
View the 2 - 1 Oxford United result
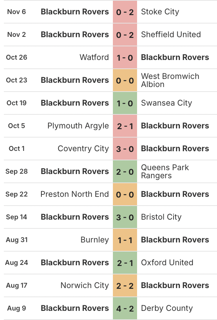(125, 263)
